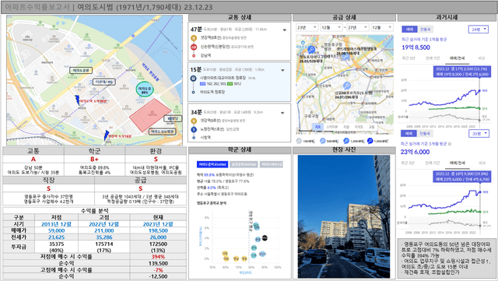Expand the 47분 route details
The width and height of the screenshot is (498, 281).
tap(285, 30)
